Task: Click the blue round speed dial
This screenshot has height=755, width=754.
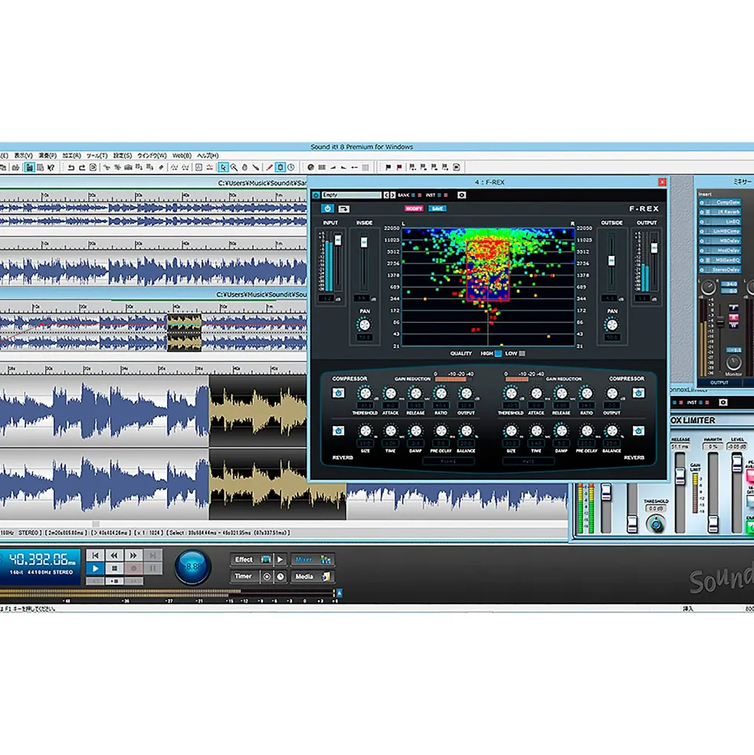Action: click(x=192, y=566)
